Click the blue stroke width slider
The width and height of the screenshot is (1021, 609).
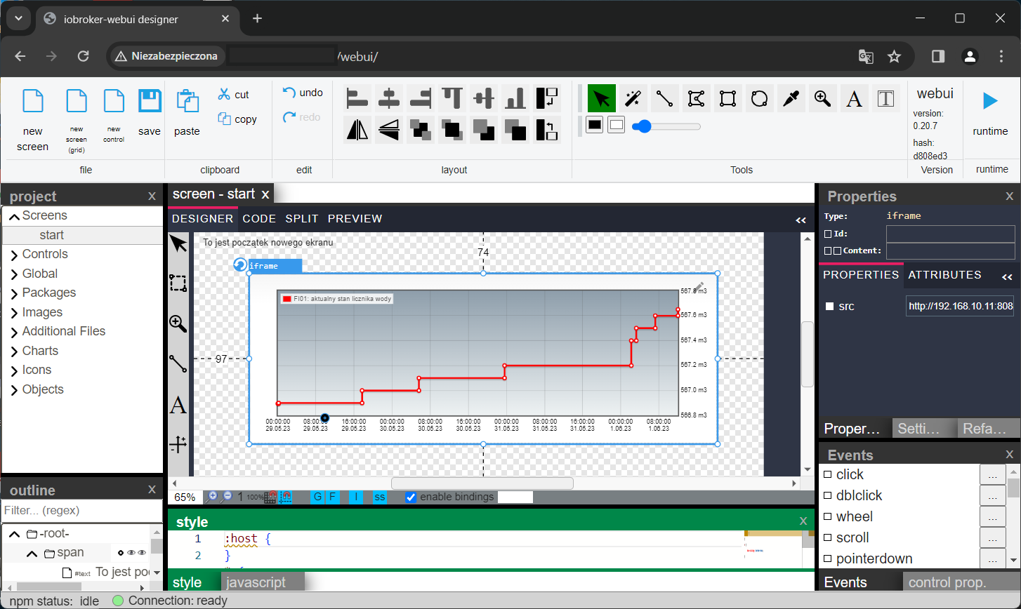(666, 126)
